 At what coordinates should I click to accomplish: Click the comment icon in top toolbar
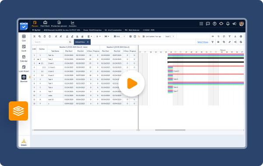tap(224, 36)
